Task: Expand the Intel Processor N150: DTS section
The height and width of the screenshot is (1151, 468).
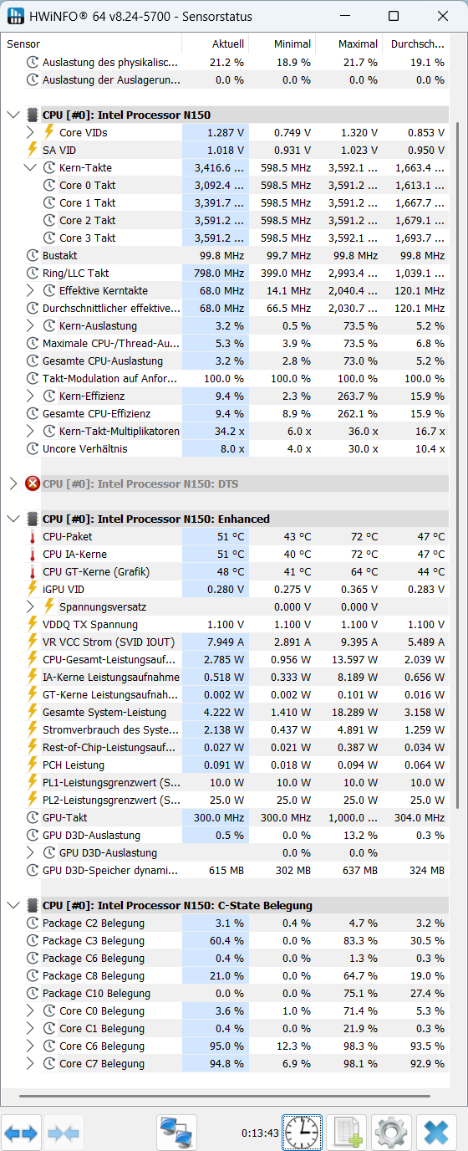Action: (x=13, y=483)
